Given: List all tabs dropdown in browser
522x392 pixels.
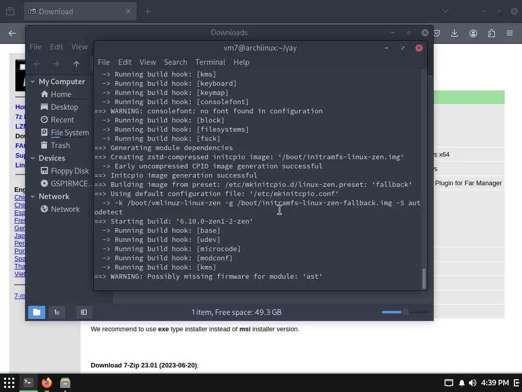Looking at the screenshot, I should (446, 11).
